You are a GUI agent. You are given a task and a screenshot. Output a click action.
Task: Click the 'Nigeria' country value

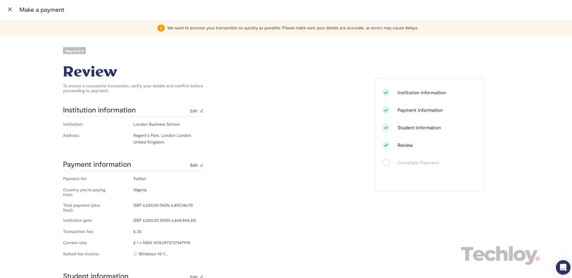coord(140,190)
